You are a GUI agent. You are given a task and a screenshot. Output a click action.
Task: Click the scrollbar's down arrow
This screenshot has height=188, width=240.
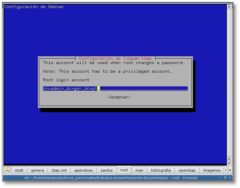(229, 163)
